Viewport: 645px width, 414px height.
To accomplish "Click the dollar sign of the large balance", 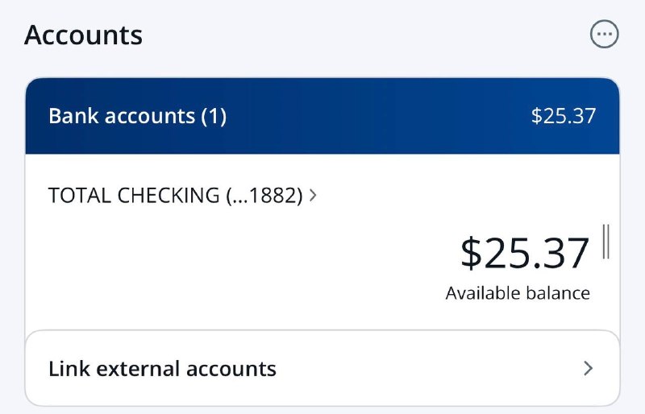I will [x=469, y=253].
